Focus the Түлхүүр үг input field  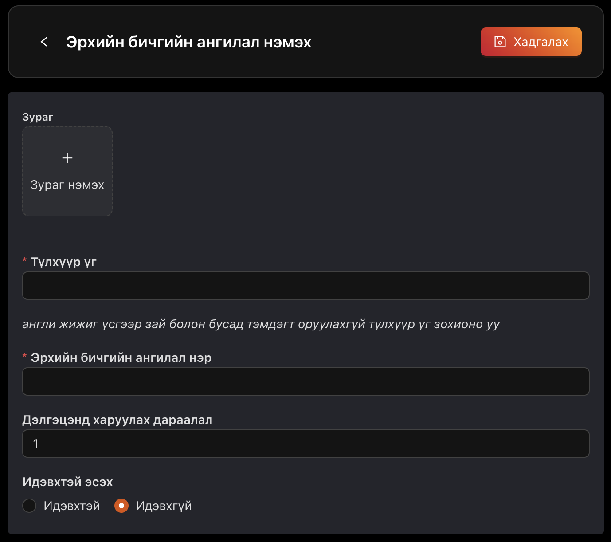pyautogui.click(x=305, y=286)
